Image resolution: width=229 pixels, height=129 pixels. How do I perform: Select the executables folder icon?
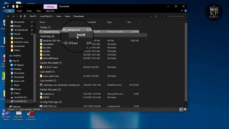coord(41,44)
